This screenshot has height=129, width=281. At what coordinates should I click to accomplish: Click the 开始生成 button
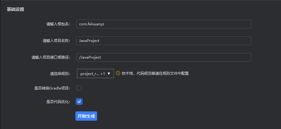[86, 116]
